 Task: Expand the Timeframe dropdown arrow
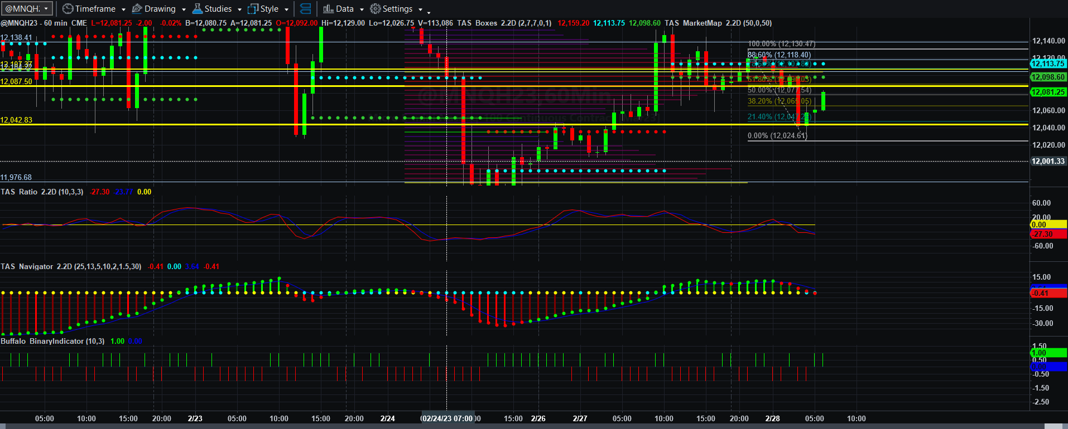[x=123, y=9]
